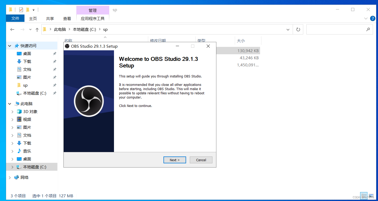378x201 pixels.
Task: Click the OBS logo in setup title bar
Action: (x=67, y=46)
